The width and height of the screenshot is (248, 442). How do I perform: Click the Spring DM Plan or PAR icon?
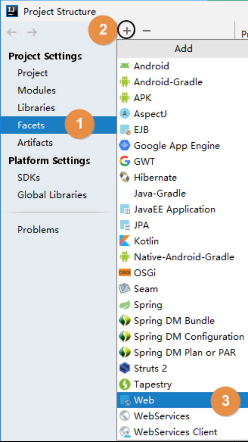click(x=125, y=352)
